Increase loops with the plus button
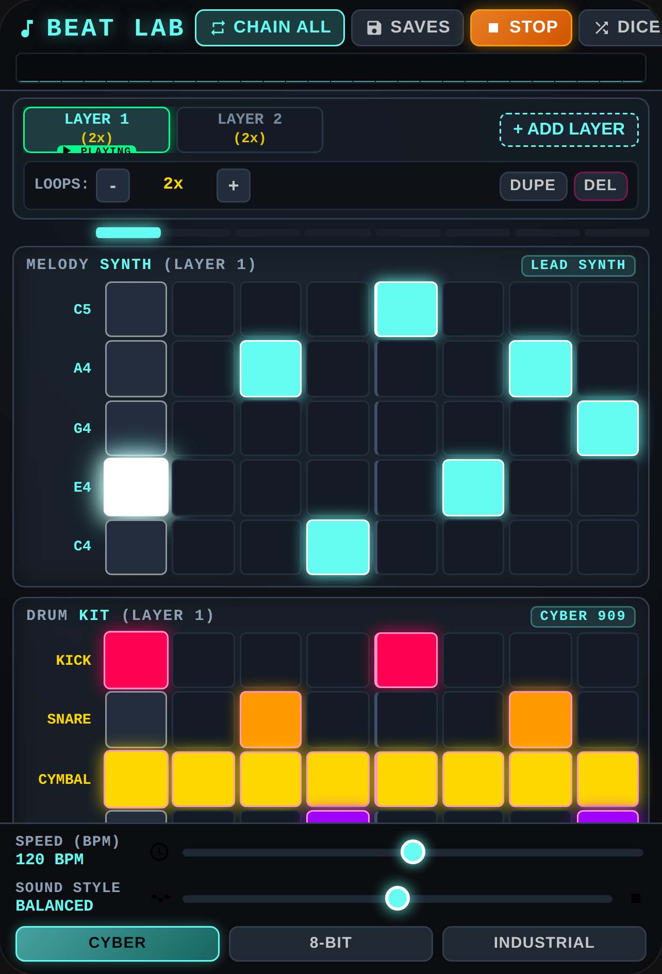 point(234,186)
